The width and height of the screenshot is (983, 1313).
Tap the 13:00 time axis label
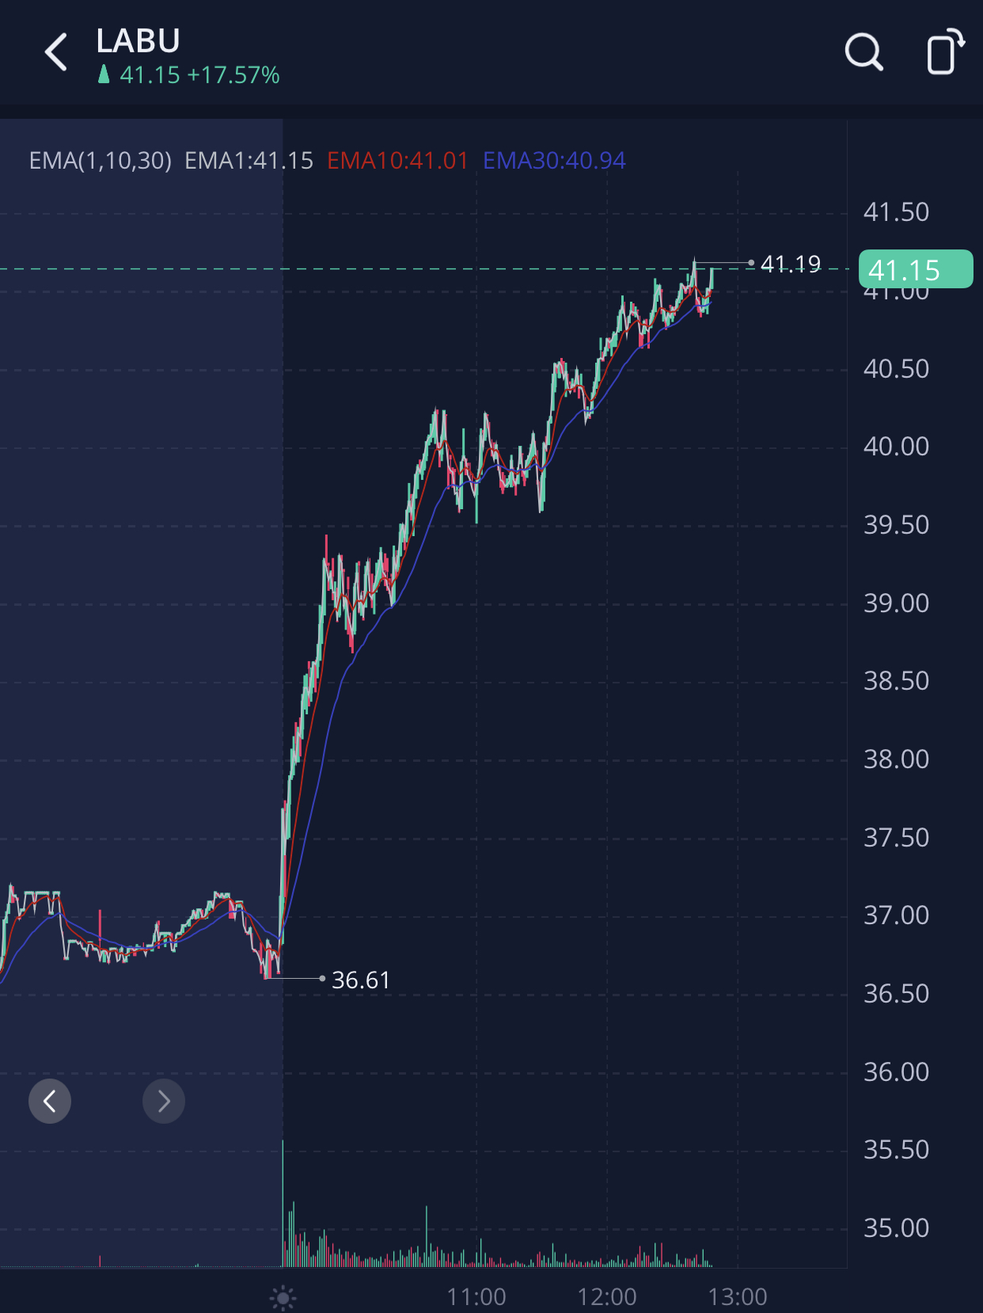click(738, 1297)
